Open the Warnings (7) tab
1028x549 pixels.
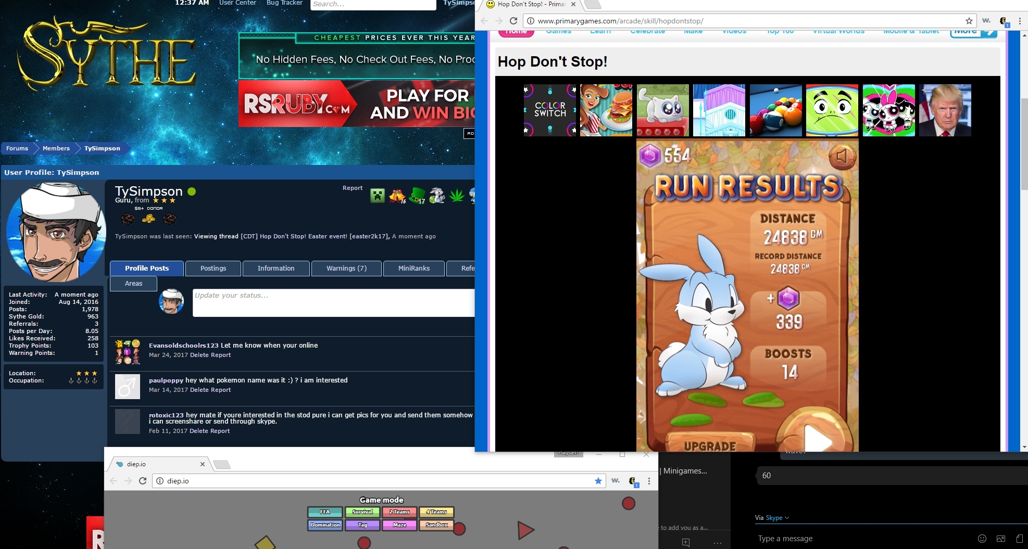coord(346,269)
